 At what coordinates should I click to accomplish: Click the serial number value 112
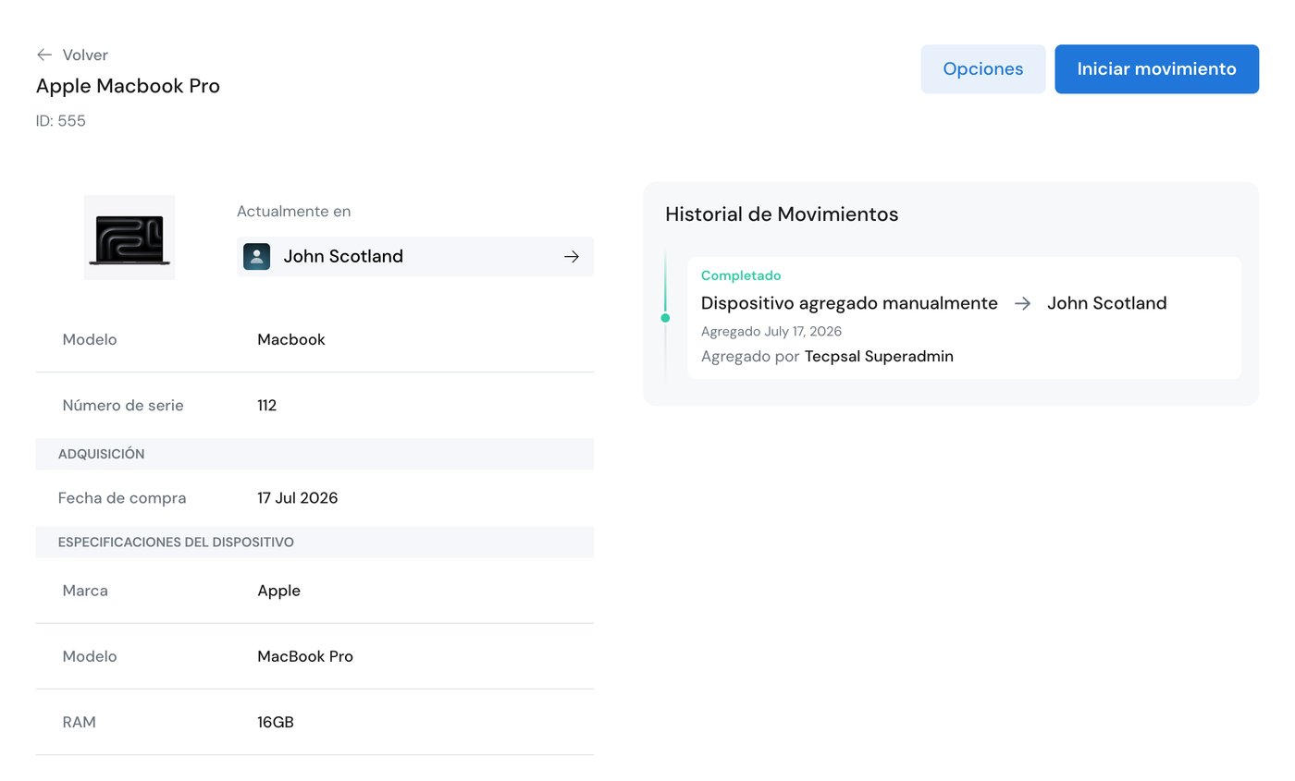pyautogui.click(x=267, y=405)
